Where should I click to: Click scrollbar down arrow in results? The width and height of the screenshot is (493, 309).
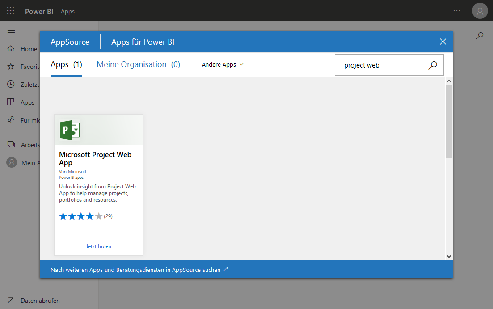[x=449, y=256]
